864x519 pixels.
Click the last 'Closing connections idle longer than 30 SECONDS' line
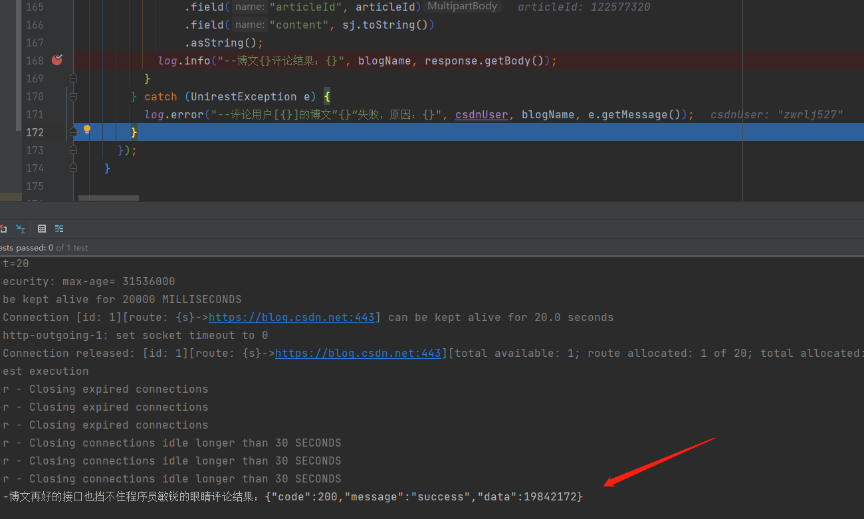click(172, 479)
